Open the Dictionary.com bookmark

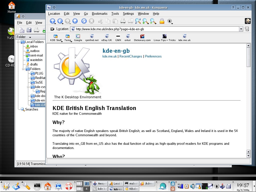142,38
